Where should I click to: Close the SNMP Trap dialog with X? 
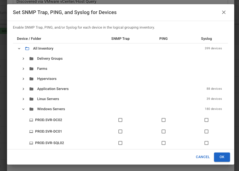pos(224,12)
